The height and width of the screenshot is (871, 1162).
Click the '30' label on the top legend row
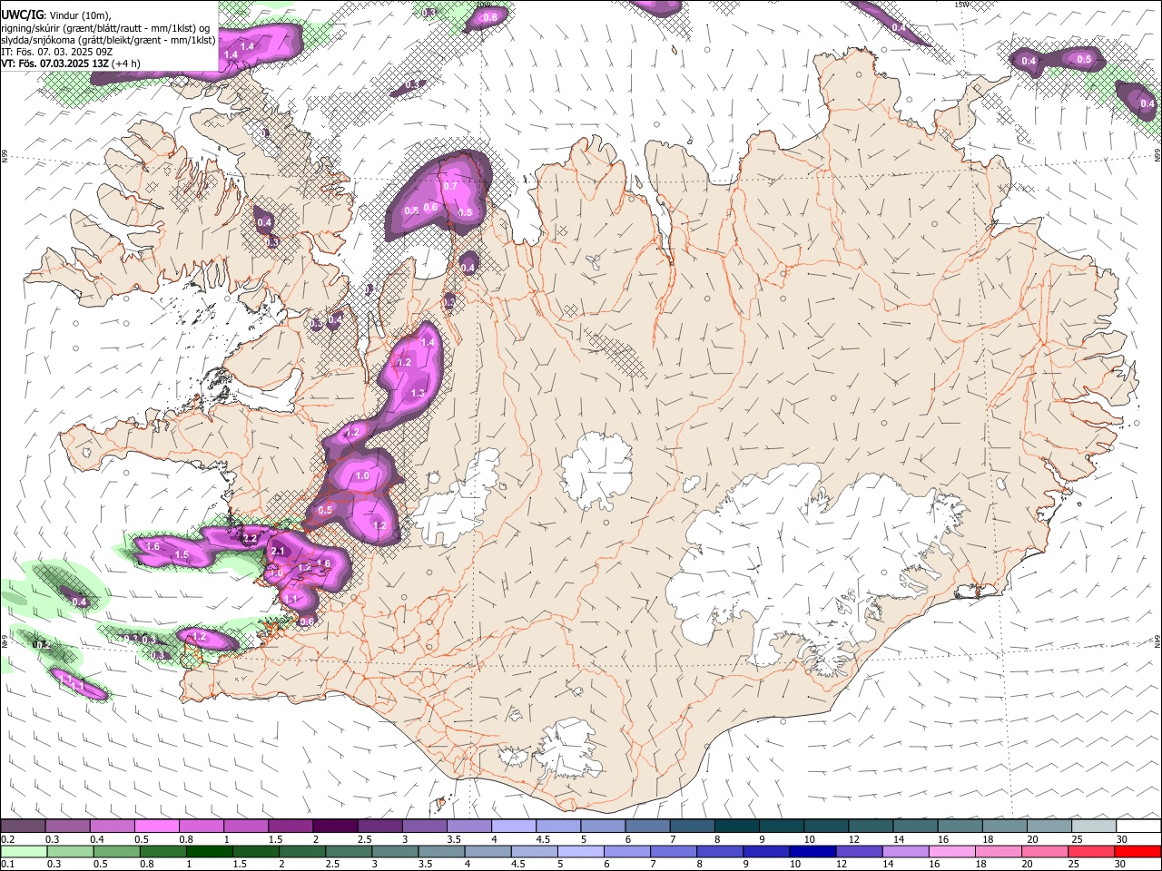tap(1122, 839)
